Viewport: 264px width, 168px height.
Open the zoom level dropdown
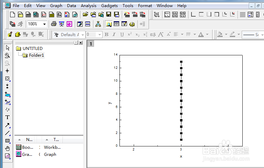tap(44, 24)
